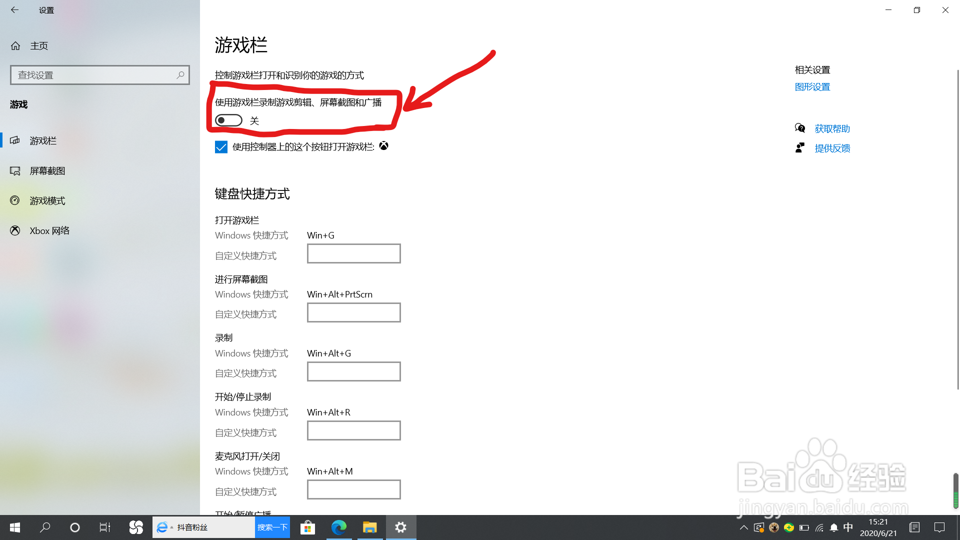960x540 pixels.
Task: Open the 图形设置 link
Action: click(x=811, y=86)
